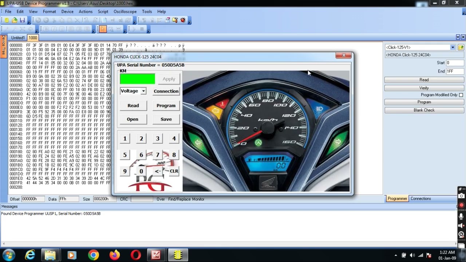Click the red record button in recorder
Image resolution: width=466 pixels, height=262 pixels.
tap(461, 205)
